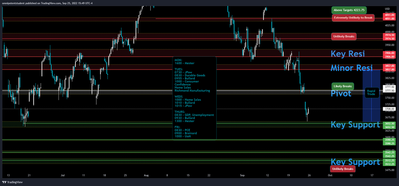This screenshot has height=186, width=399.
Task: Click the 3750.00 price axis tick
Action: click(x=389, y=98)
